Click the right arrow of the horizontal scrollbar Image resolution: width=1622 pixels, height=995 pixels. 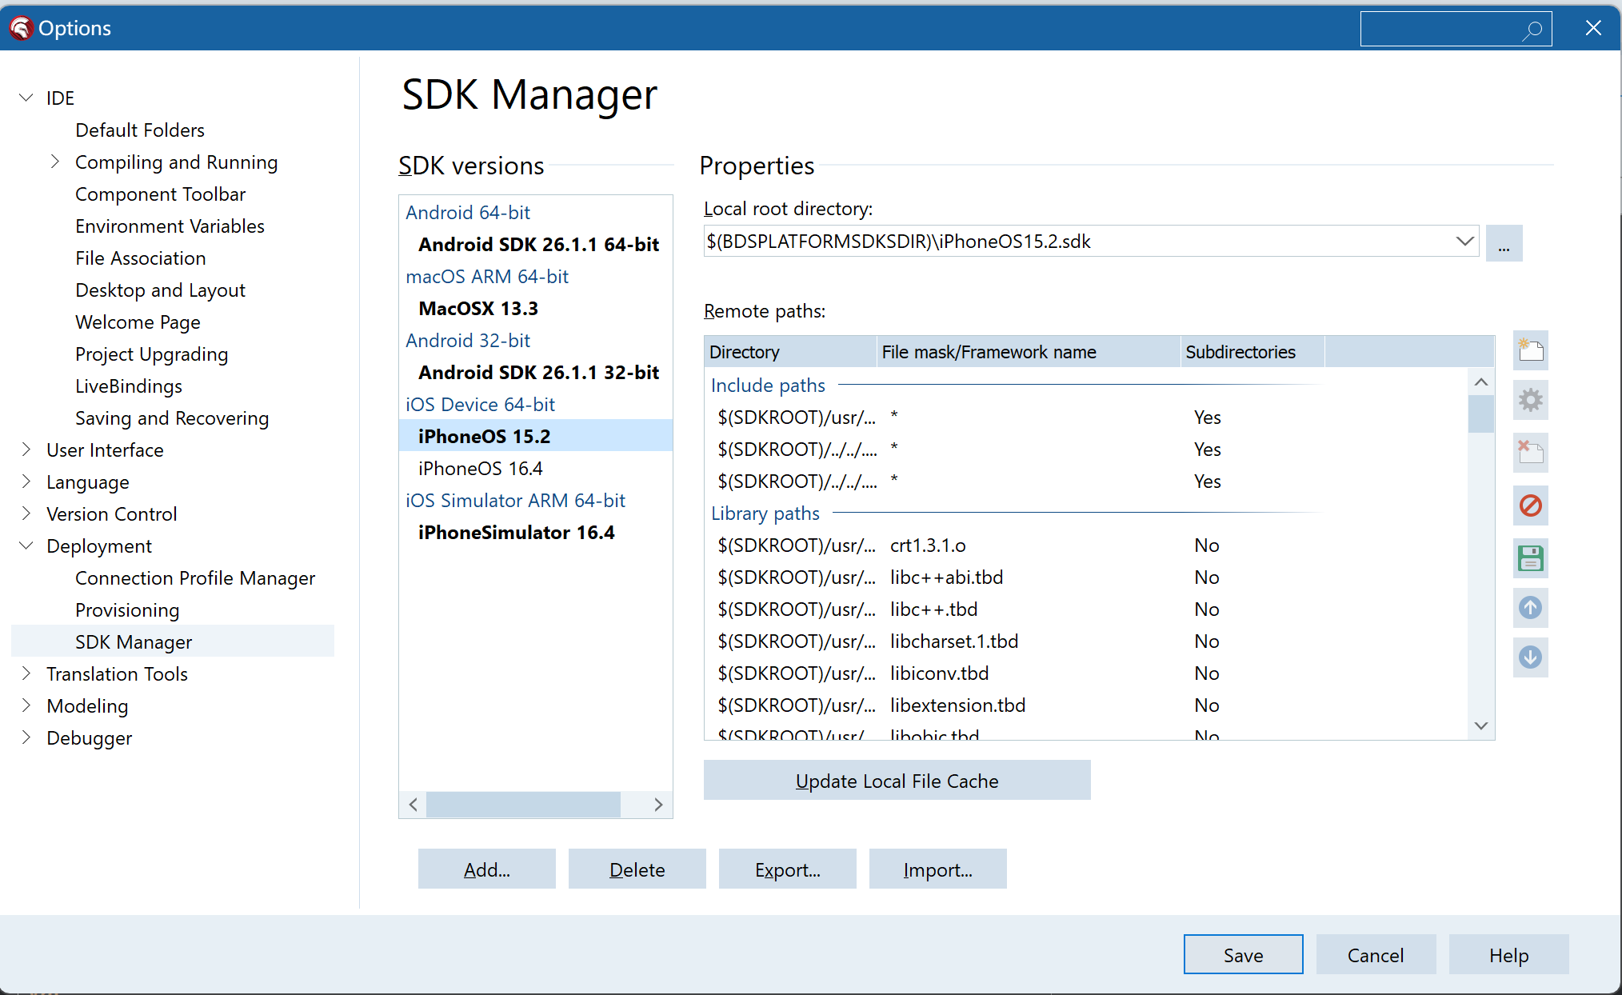pos(658,805)
